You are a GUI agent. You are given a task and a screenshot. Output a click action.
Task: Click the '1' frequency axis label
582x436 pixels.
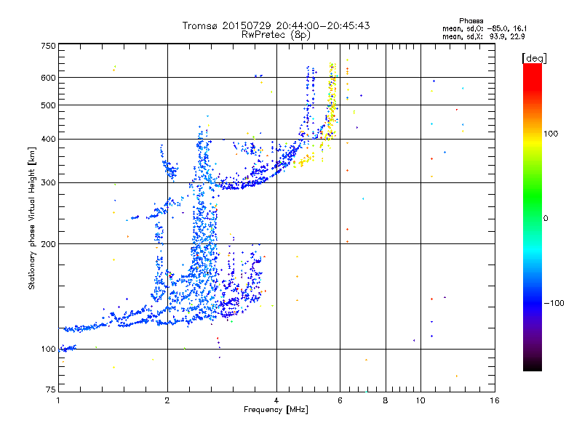58,400
